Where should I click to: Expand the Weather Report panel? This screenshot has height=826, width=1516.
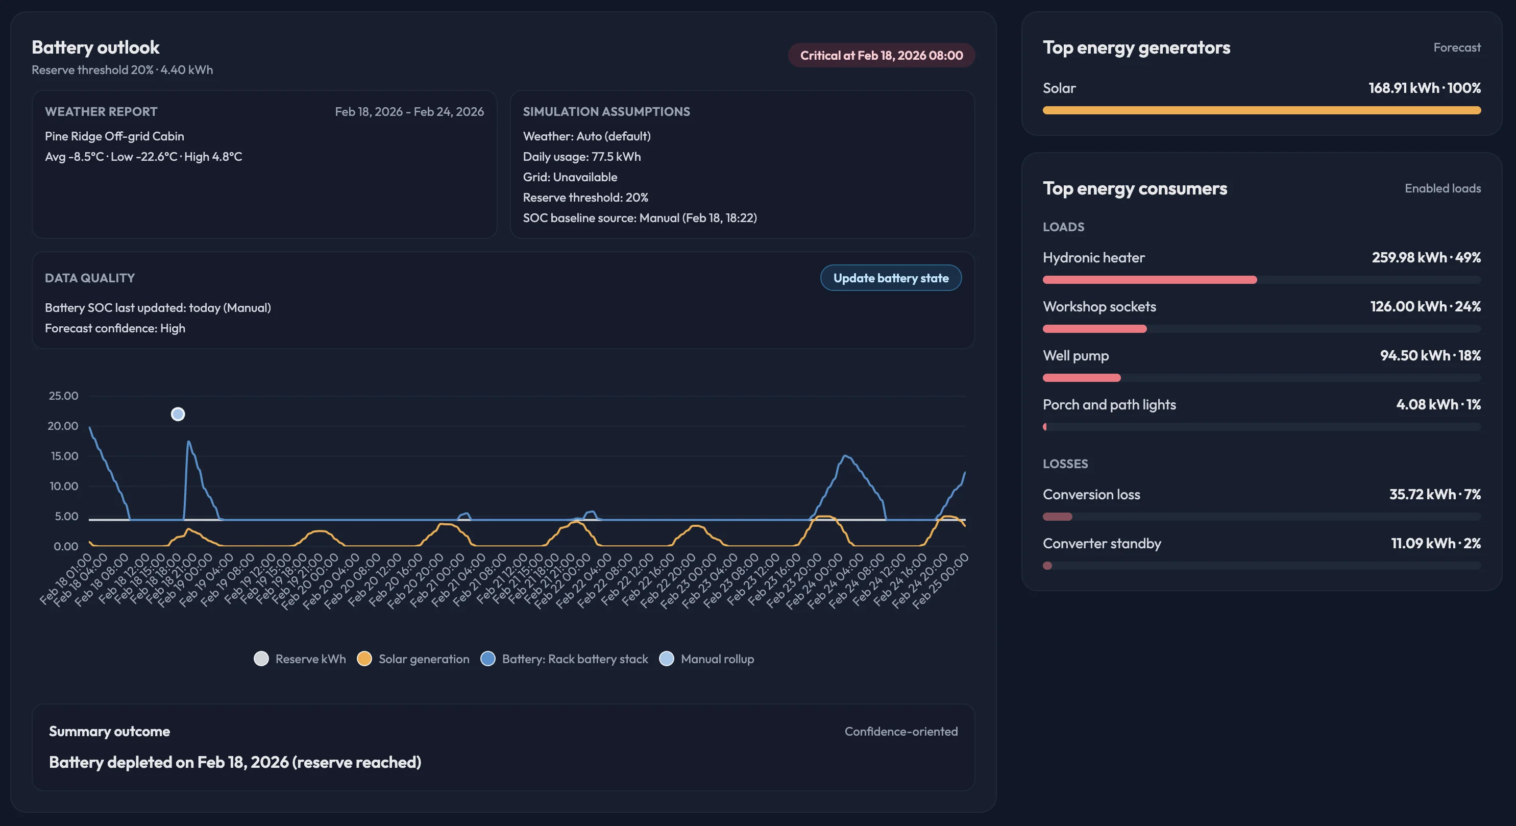(x=101, y=111)
